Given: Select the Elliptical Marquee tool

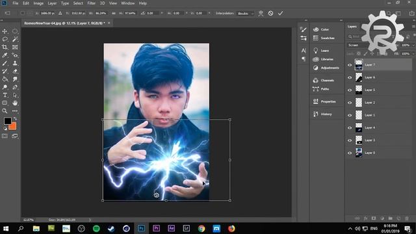Looking at the screenshot, I should 15,31.
